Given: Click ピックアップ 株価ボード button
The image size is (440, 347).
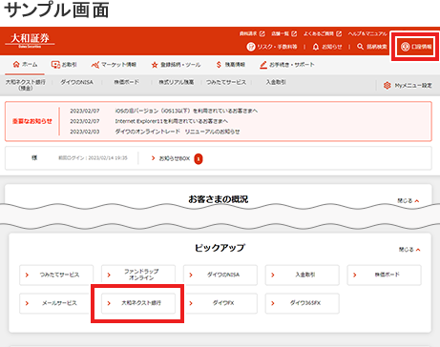Looking at the screenshot, I should [x=385, y=275].
